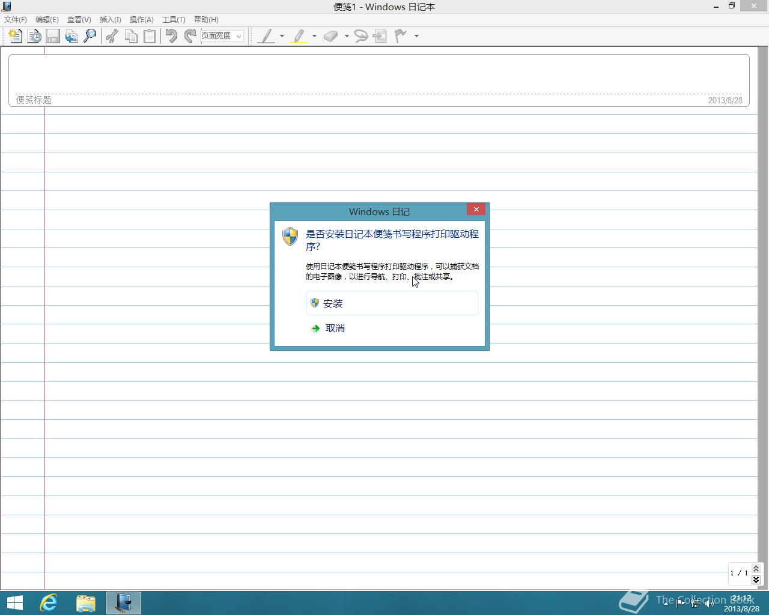This screenshot has height=615, width=769.
Task: Open File Explorer from the taskbar
Action: [86, 603]
